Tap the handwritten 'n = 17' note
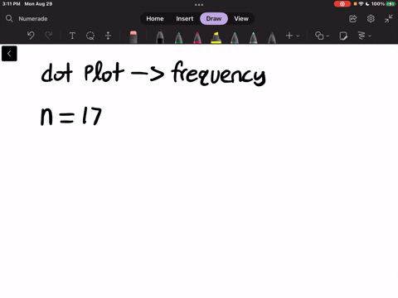The height and width of the screenshot is (298, 398). pyautogui.click(x=71, y=116)
